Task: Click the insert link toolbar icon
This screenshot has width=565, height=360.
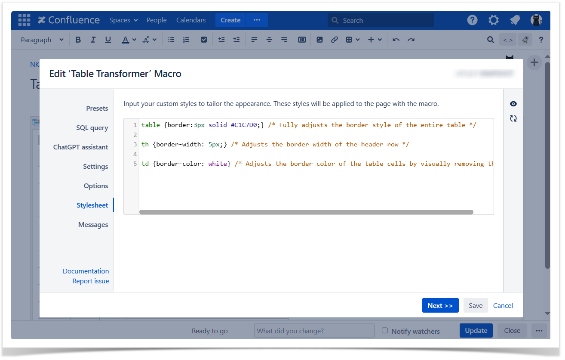Action: (x=334, y=40)
